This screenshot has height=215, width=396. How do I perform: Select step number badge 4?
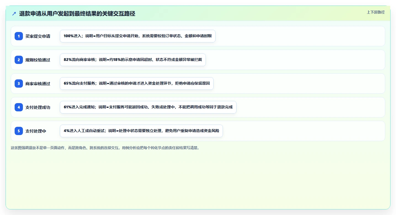[19, 107]
